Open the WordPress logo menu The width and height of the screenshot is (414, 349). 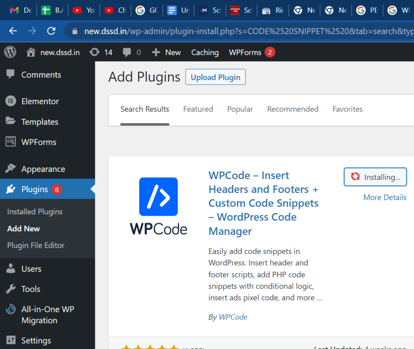tap(10, 52)
